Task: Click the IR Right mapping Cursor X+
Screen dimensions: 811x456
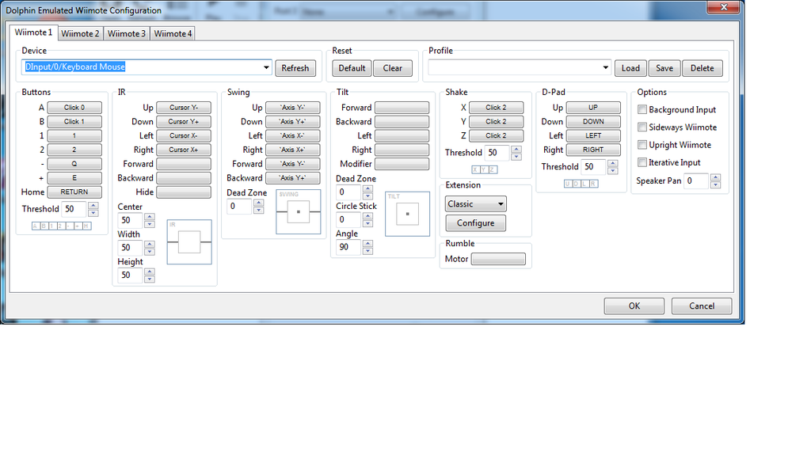Action: click(184, 150)
